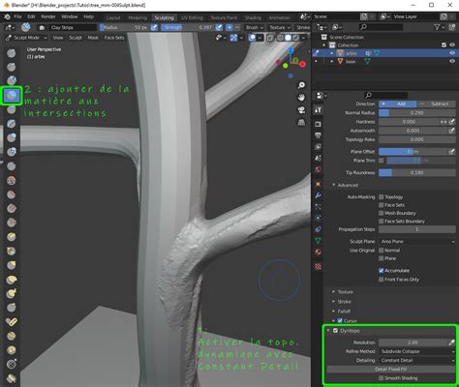Open the Face Sets menu

114,38
